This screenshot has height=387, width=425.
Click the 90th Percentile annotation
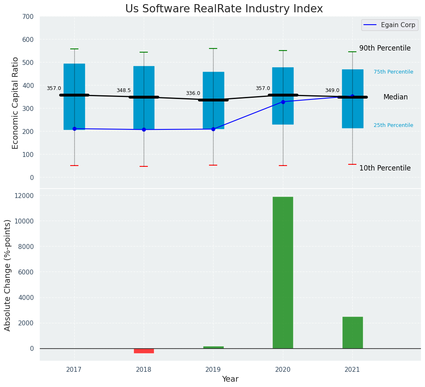(x=385, y=48)
